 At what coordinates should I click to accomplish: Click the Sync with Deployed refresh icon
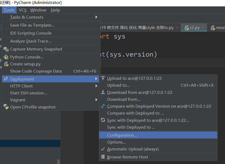(x=103, y=120)
